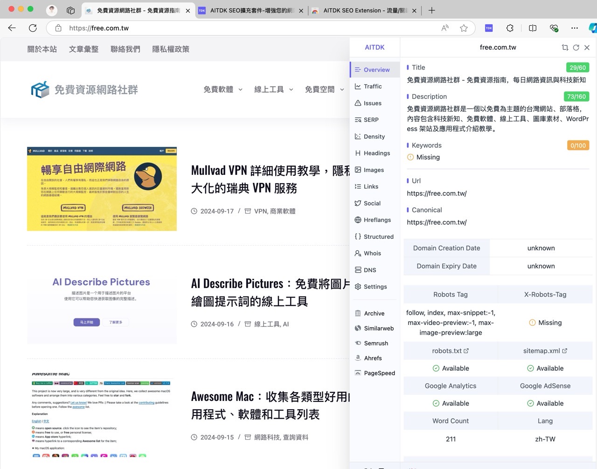Screen dimensions: 597x469
Task: Open Browser essentials heart icon
Action: point(554,28)
